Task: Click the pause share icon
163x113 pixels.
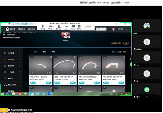Action: [x=79, y=26]
